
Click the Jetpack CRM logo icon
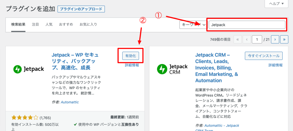tap(172, 69)
